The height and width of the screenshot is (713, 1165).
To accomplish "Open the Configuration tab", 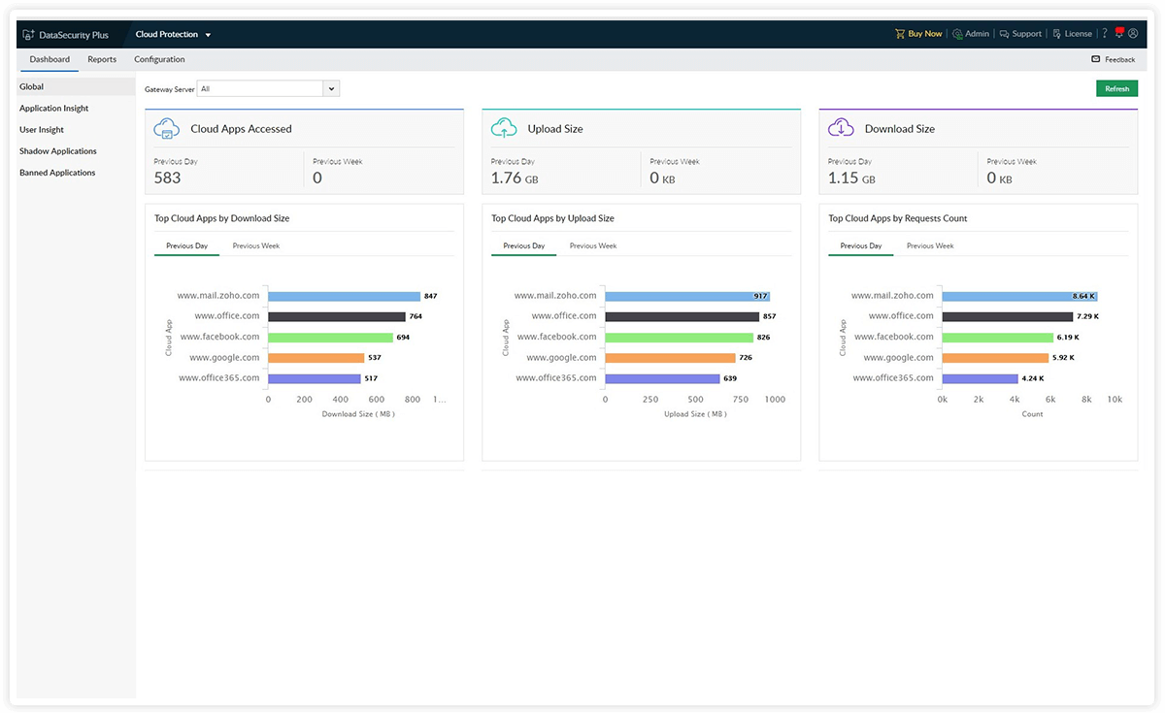I will click(x=159, y=59).
